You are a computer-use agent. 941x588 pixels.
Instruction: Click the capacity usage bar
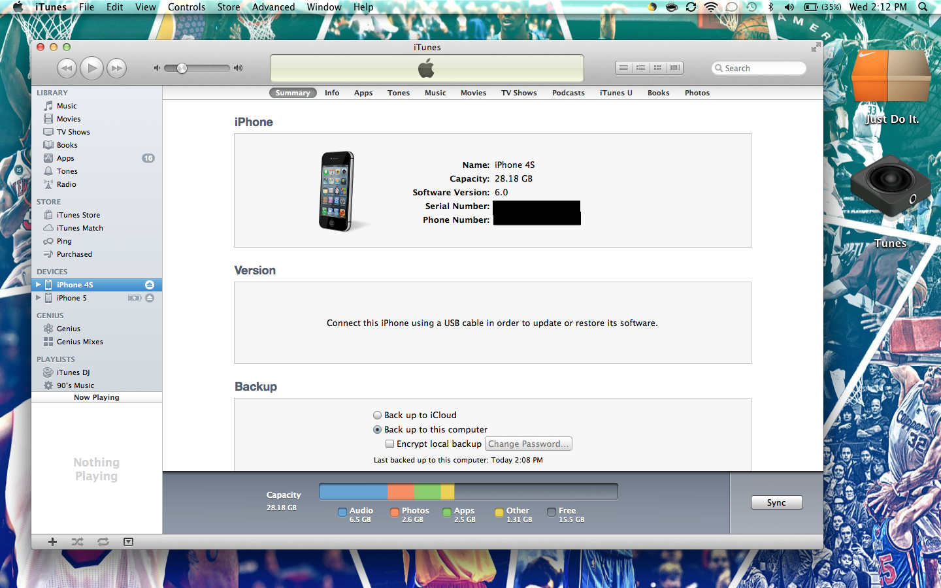point(469,492)
